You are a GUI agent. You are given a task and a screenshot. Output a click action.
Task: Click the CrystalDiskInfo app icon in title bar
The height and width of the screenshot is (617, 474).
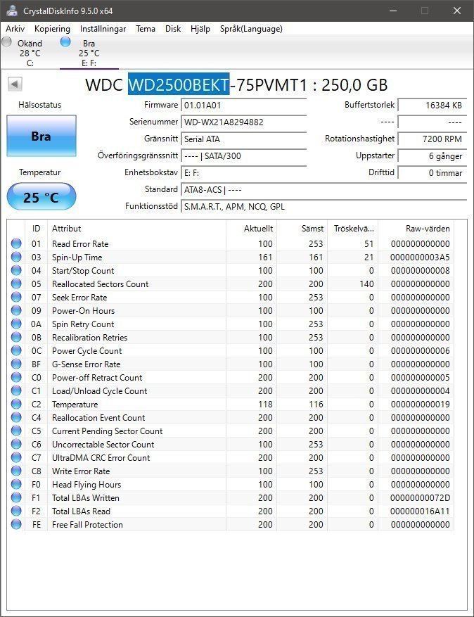pos(12,11)
